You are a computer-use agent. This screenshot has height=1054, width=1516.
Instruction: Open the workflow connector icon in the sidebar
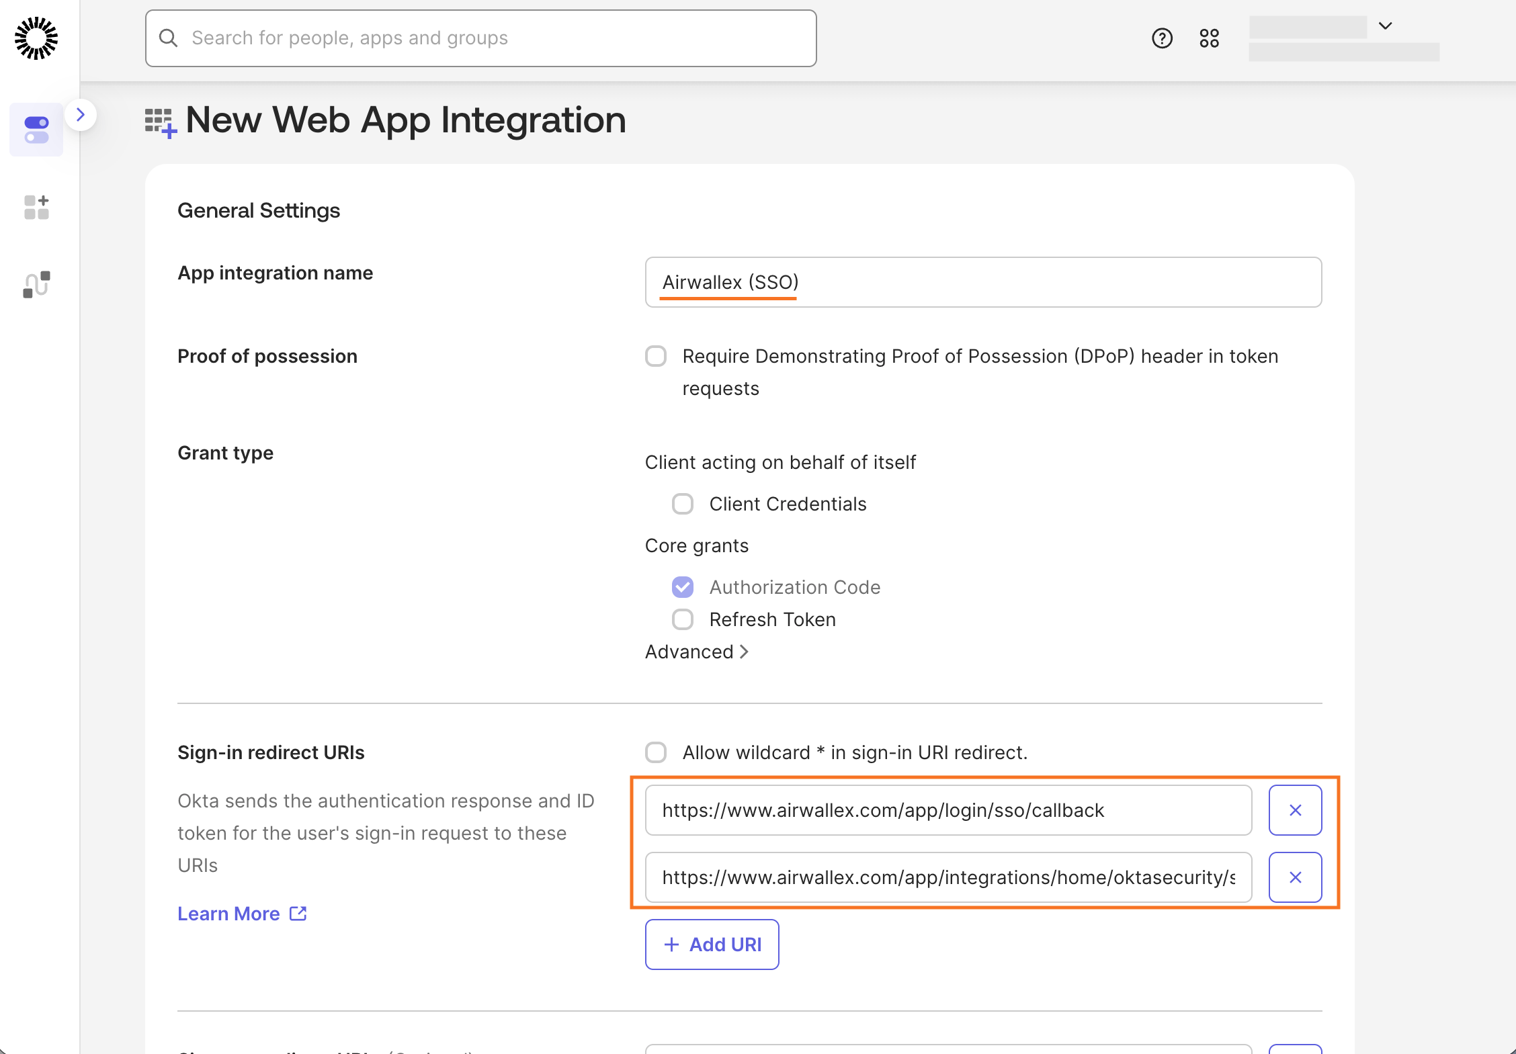(x=36, y=284)
